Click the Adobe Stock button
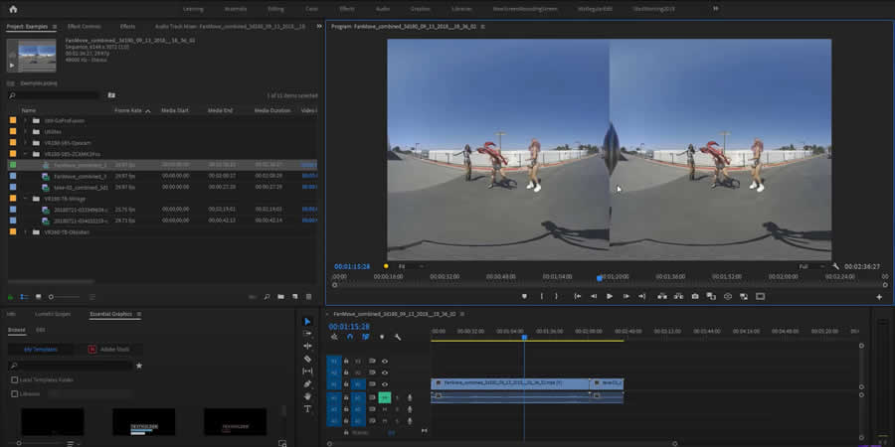The height and width of the screenshot is (447, 895). pyautogui.click(x=107, y=350)
